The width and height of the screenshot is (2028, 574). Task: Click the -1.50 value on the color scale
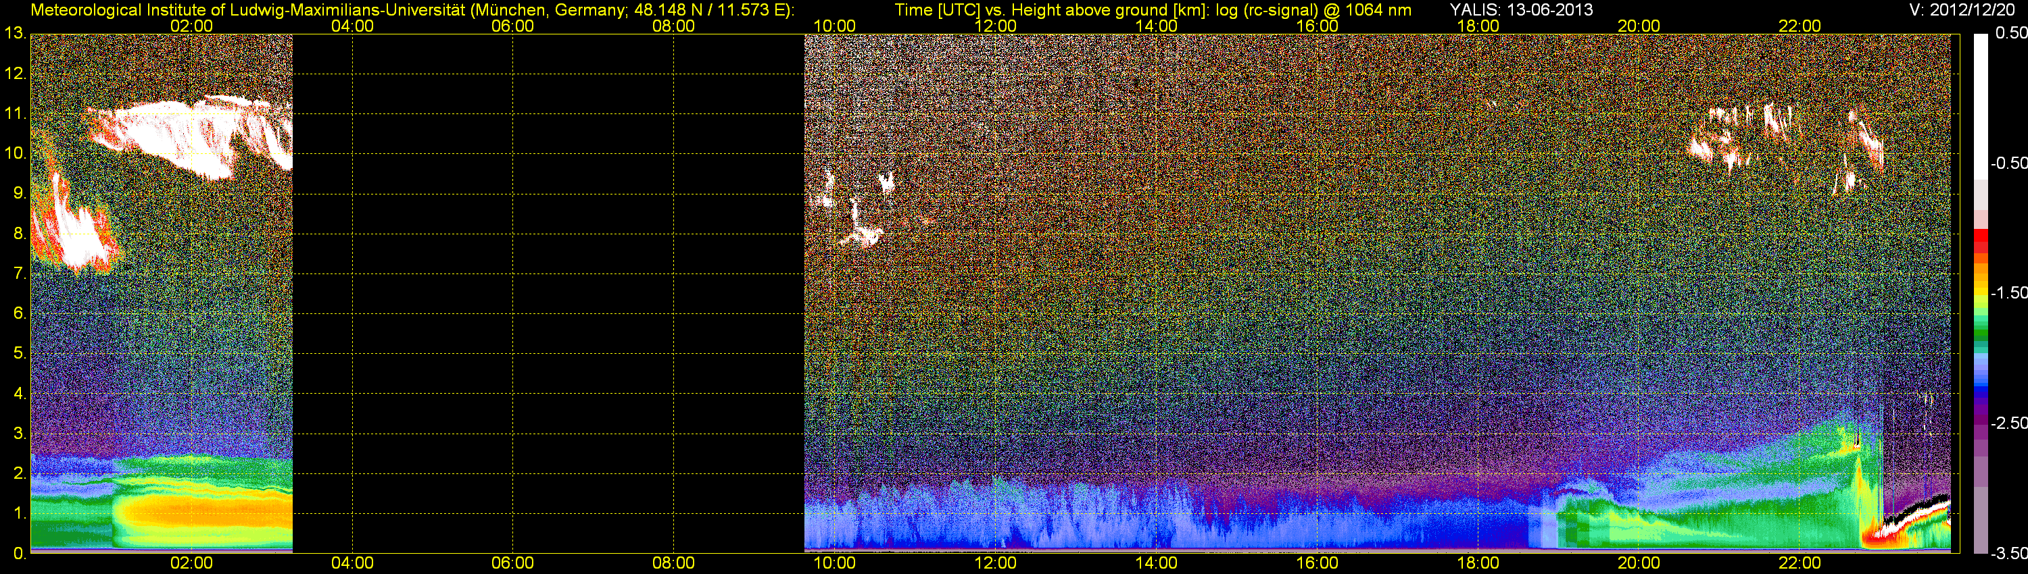pyautogui.click(x=2009, y=292)
